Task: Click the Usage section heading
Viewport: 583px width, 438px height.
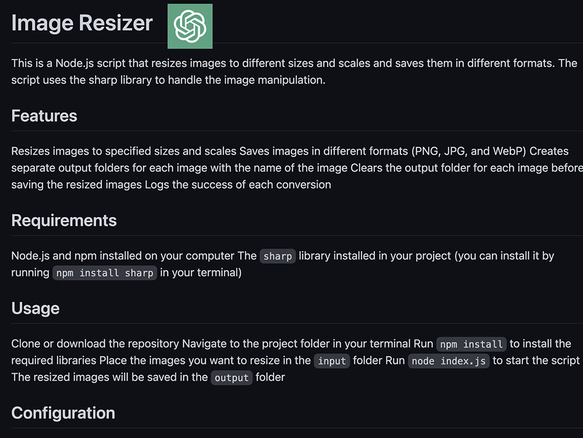Action: tap(36, 308)
